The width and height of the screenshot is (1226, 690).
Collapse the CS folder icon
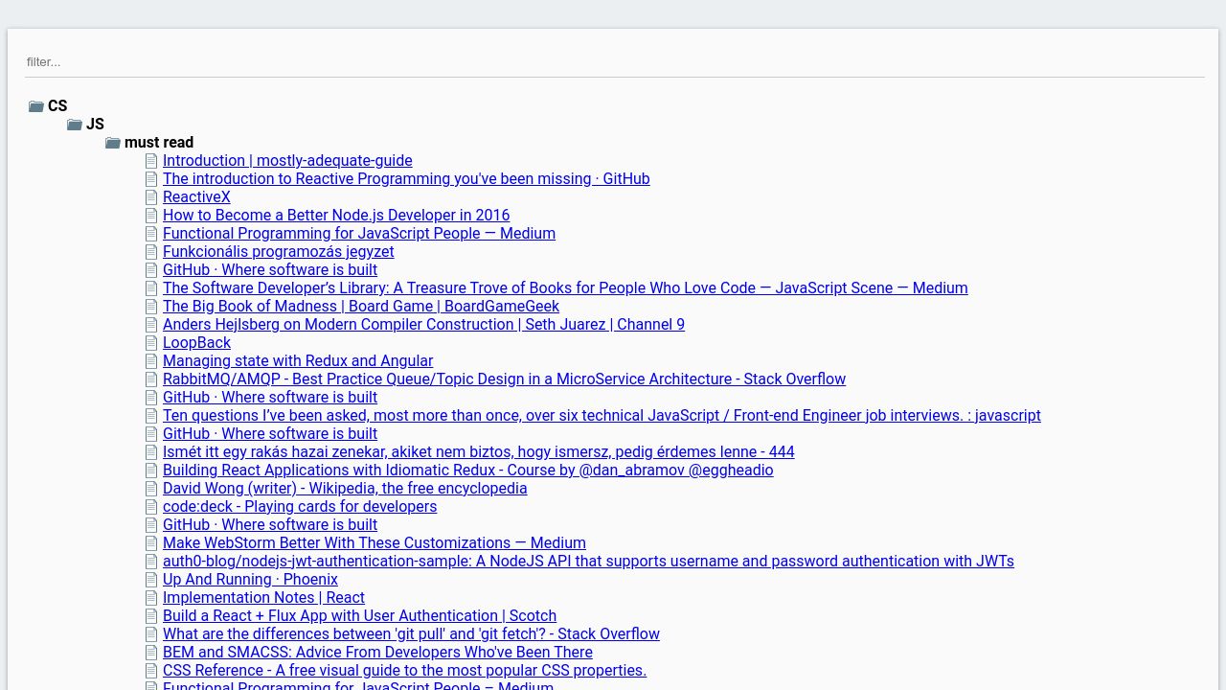click(36, 106)
